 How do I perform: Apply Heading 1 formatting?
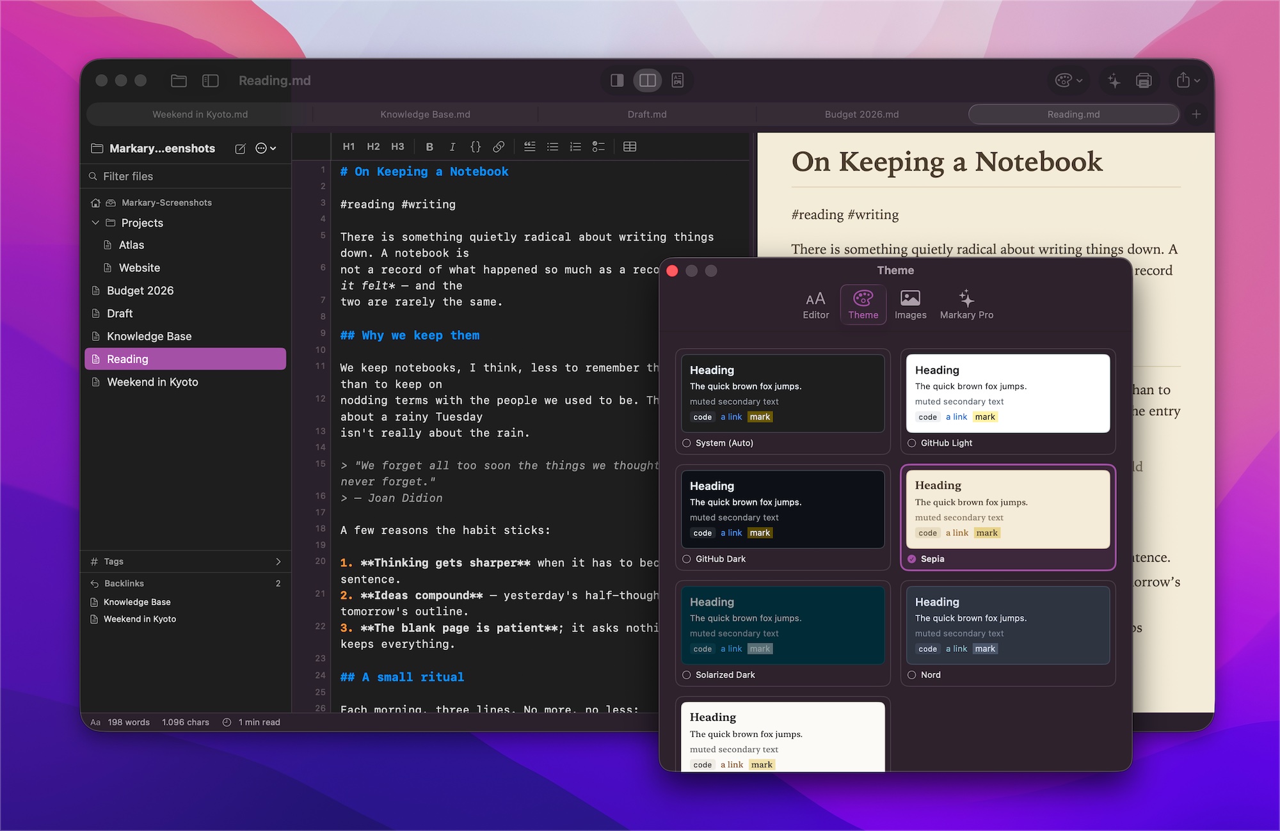349,146
